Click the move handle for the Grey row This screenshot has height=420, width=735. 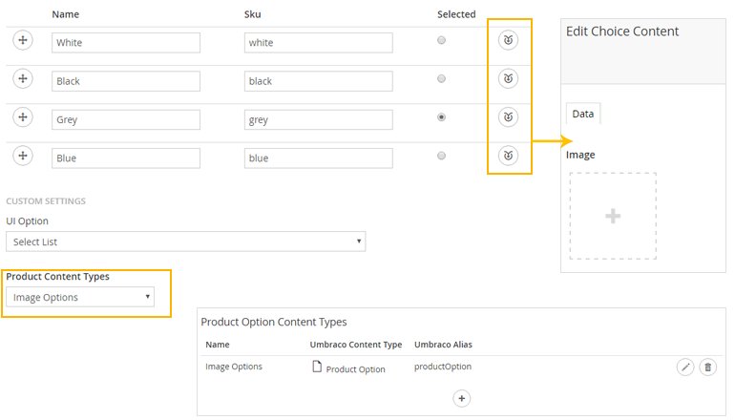tap(23, 117)
